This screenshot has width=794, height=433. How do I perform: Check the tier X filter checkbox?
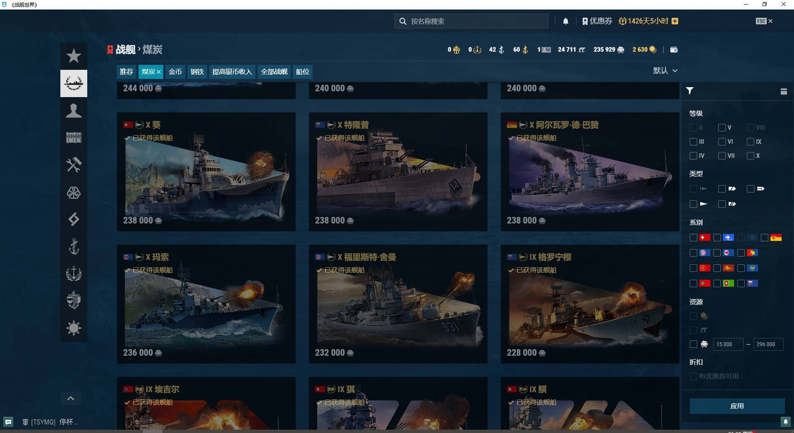[x=751, y=156]
